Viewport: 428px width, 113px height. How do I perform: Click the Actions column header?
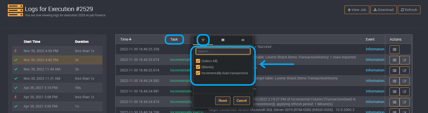[396, 39]
